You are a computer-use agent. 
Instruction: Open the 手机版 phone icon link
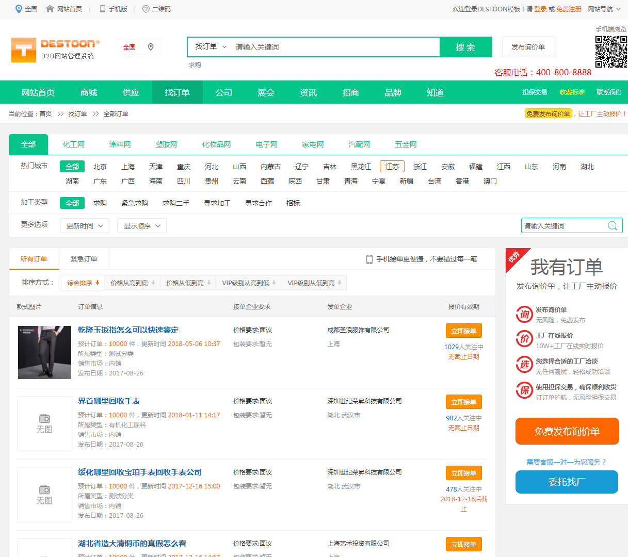click(103, 9)
